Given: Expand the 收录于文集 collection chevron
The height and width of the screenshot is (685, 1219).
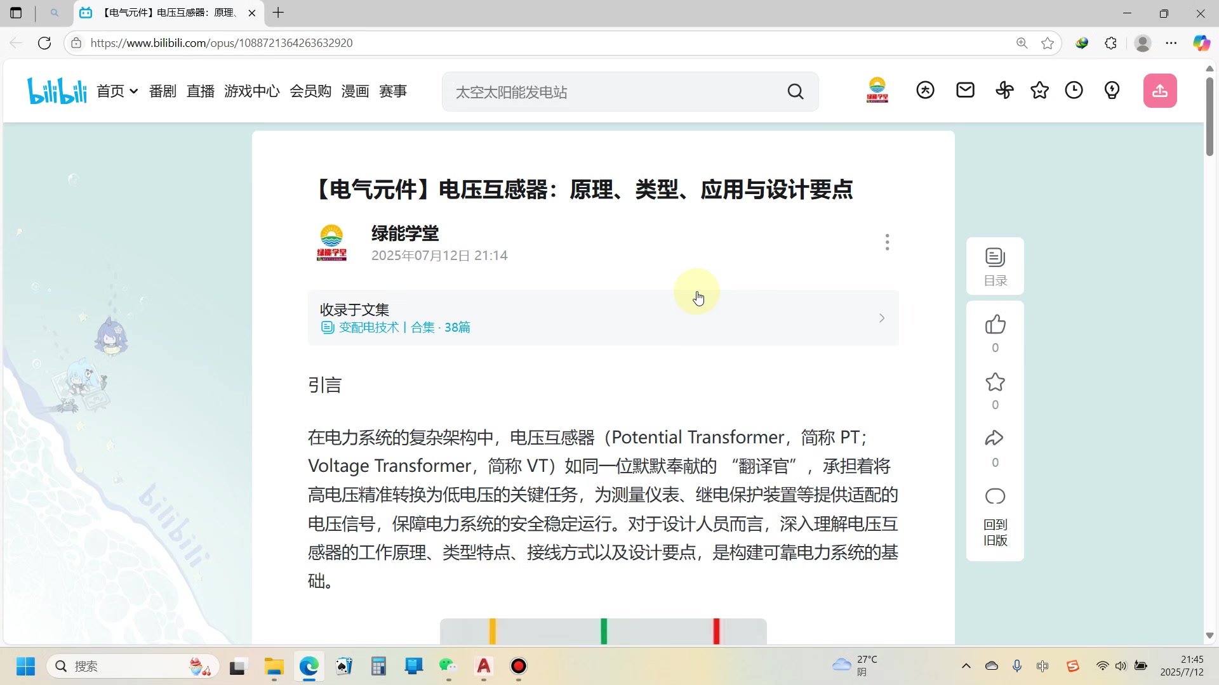Looking at the screenshot, I should pos(881,318).
